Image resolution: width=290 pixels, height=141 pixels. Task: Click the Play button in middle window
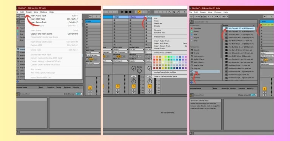tap(122, 12)
